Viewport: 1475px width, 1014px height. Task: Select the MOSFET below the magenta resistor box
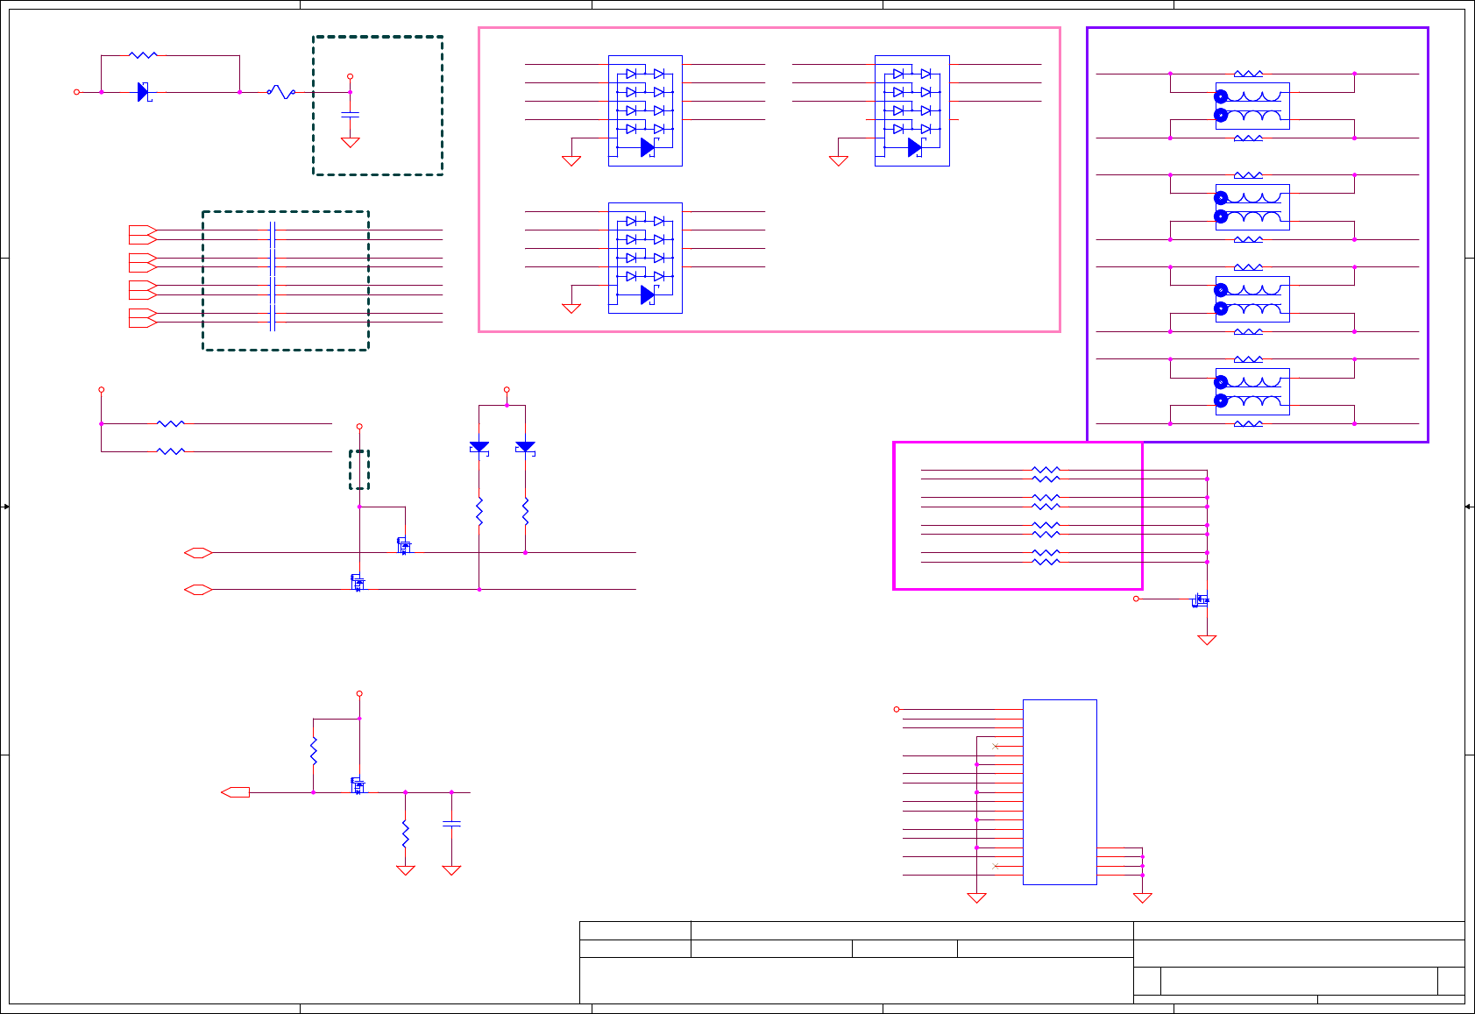pos(1201,600)
